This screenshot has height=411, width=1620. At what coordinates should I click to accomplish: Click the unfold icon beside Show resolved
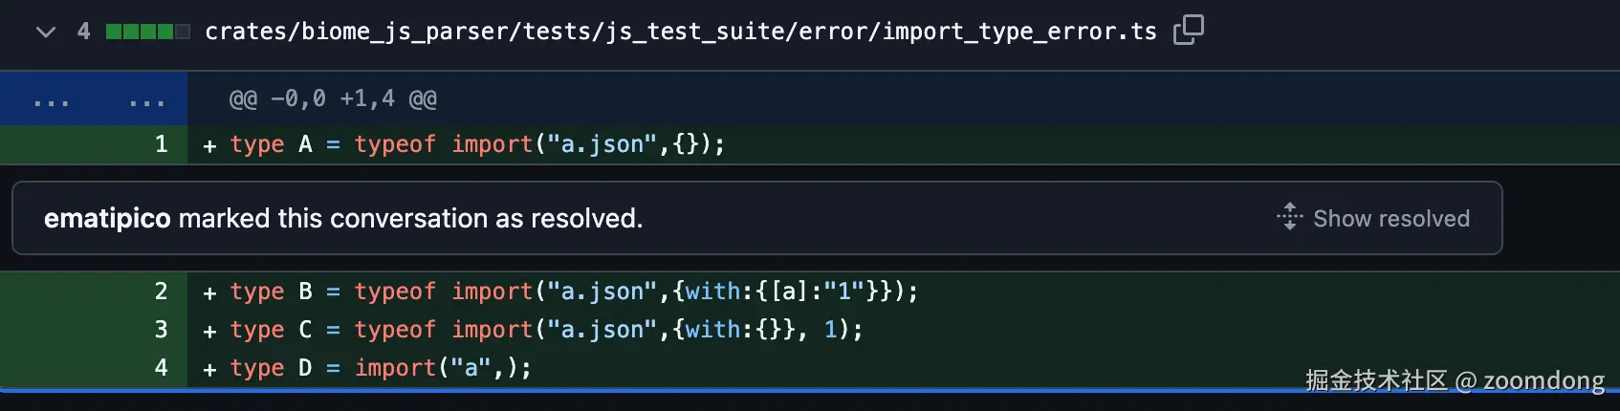[1289, 217]
